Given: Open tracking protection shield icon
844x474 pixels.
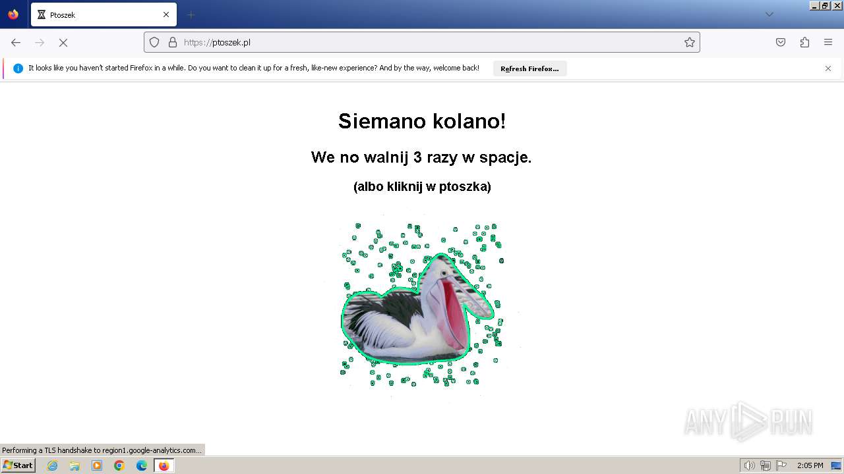Looking at the screenshot, I should click(154, 42).
